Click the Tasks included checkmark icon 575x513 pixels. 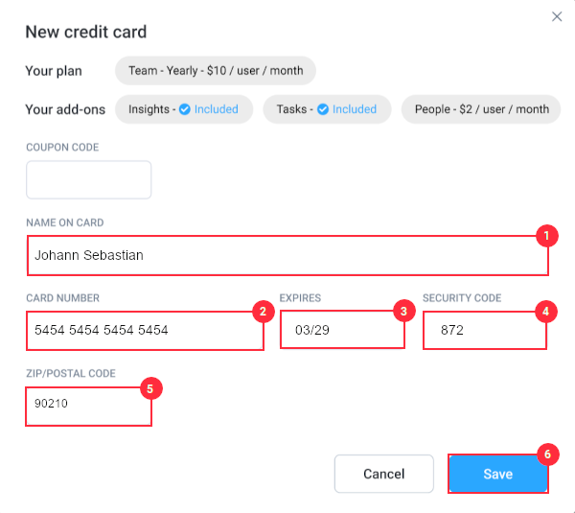[323, 109]
